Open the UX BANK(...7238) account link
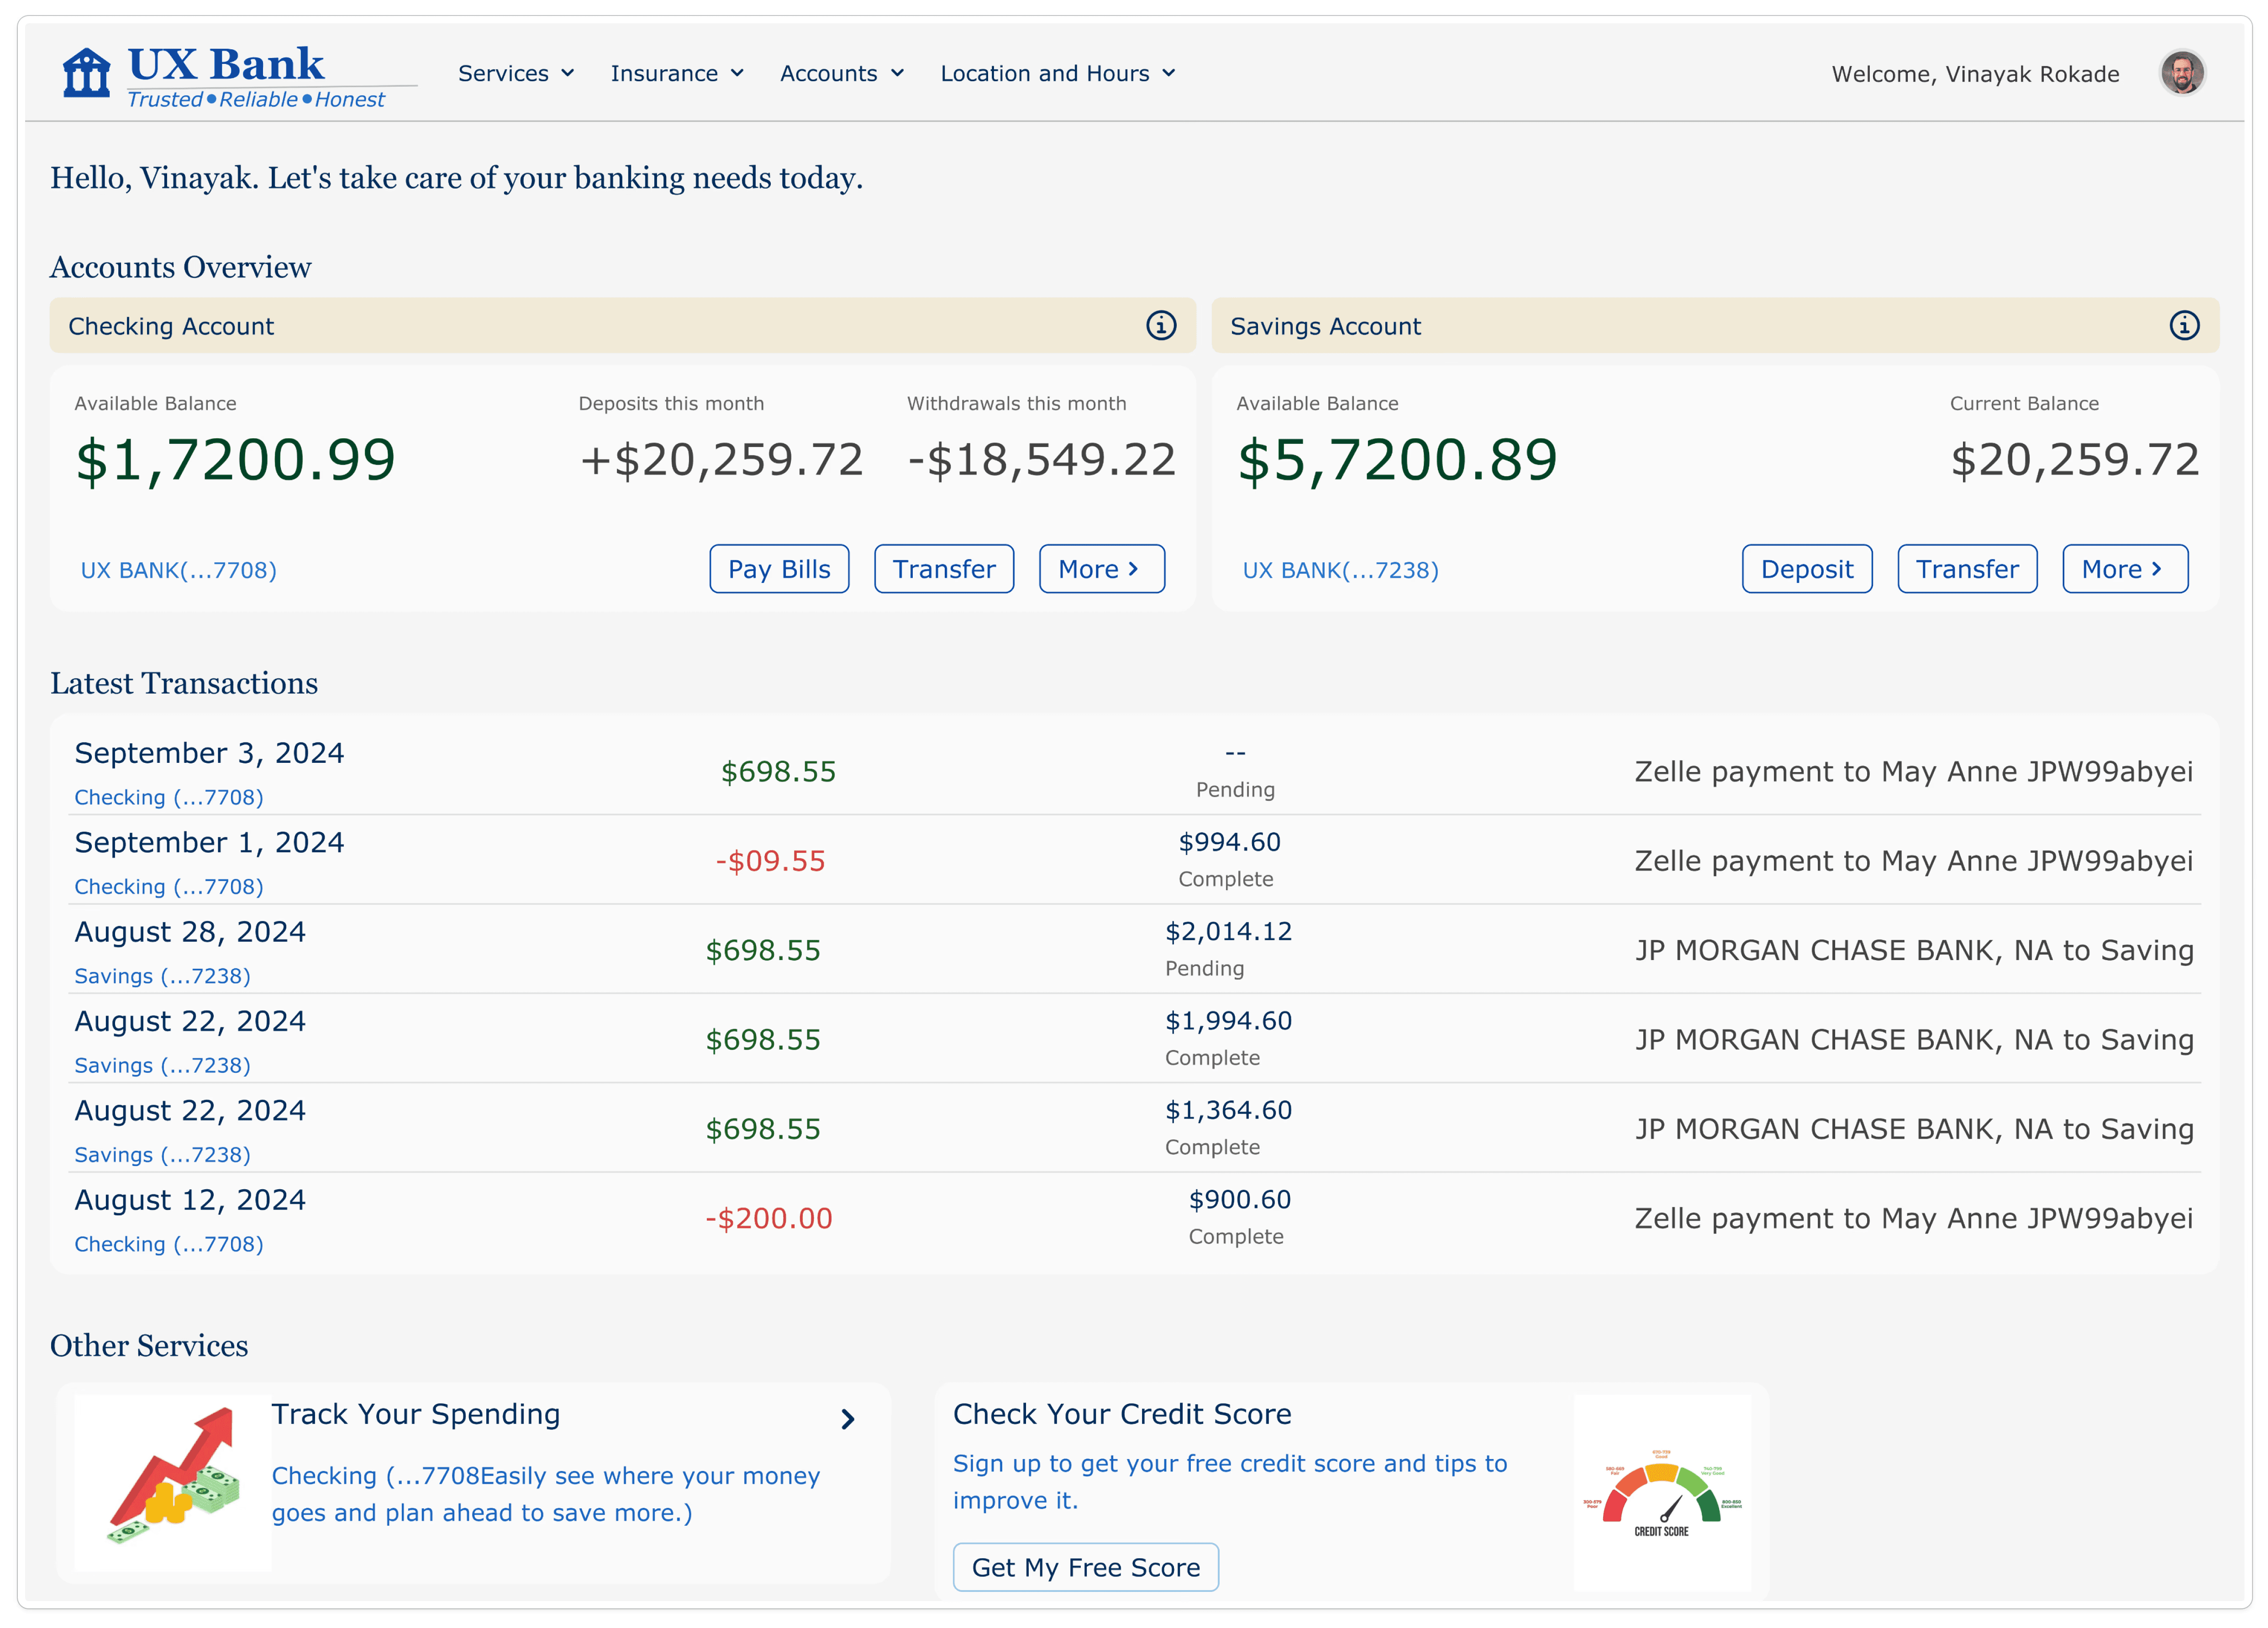This screenshot has width=2268, height=1628. click(x=1341, y=570)
